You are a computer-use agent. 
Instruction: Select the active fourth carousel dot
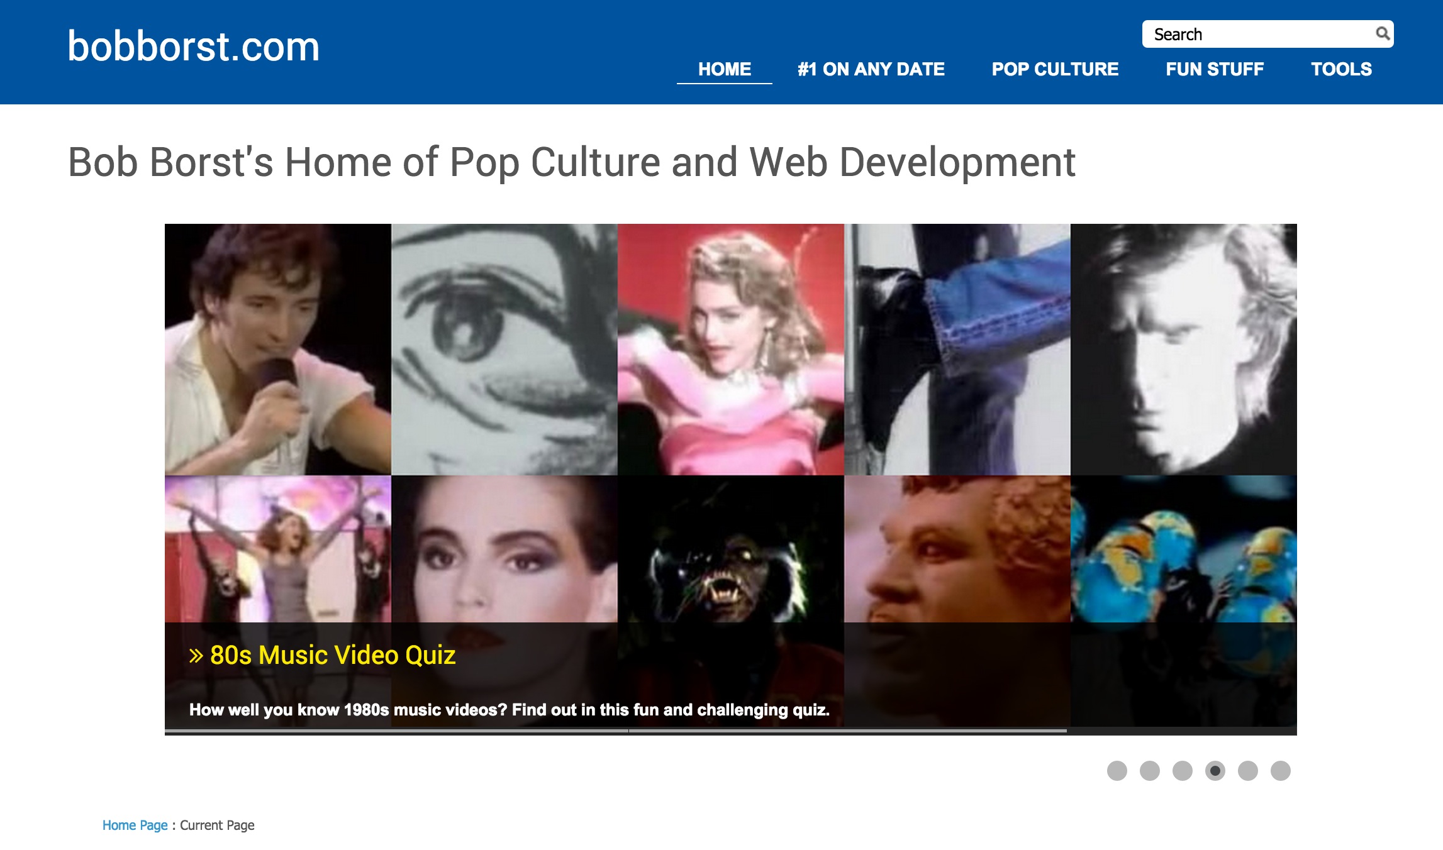1215,771
